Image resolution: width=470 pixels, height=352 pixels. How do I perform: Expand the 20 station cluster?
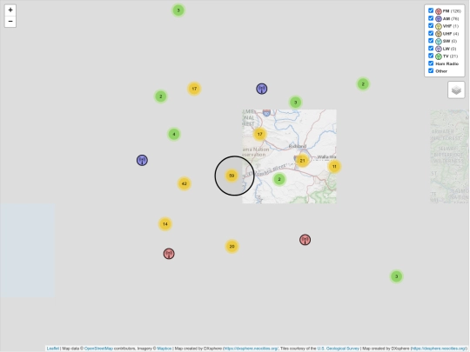coord(232,246)
